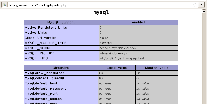Image resolution: width=207 pixels, height=104 pixels.
Task: Click the 'MYSQL_INCLUDE' label
Action: [x=40, y=53]
